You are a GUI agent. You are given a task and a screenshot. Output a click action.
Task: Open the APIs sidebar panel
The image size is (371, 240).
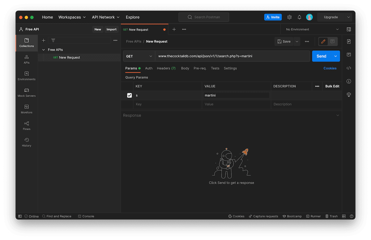tap(27, 59)
